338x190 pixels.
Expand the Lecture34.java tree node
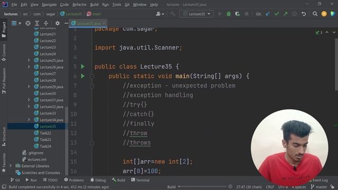[29, 120]
